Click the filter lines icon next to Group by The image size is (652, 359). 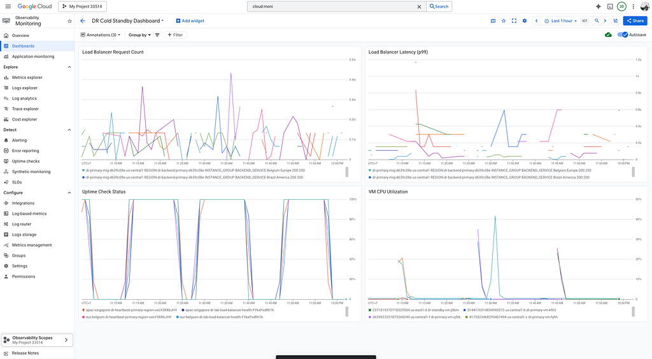(157, 35)
